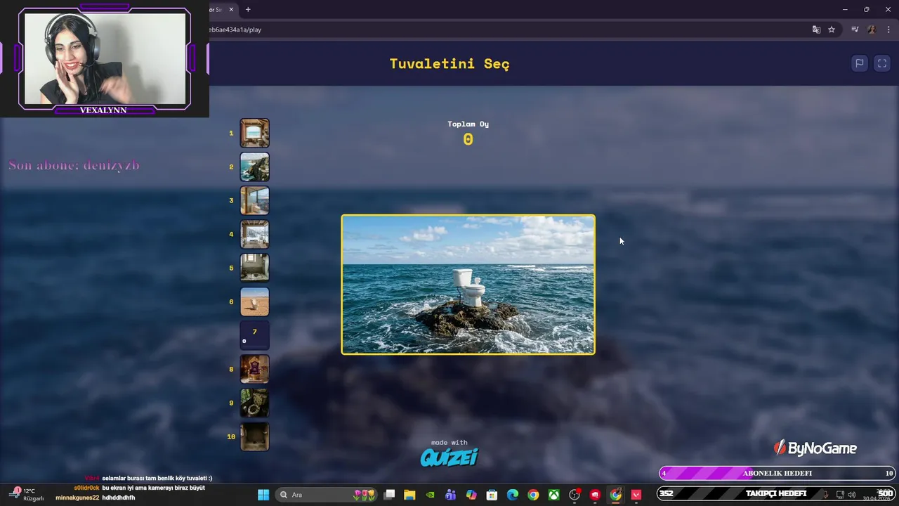Select toilet option thumbnail 6

tap(254, 301)
